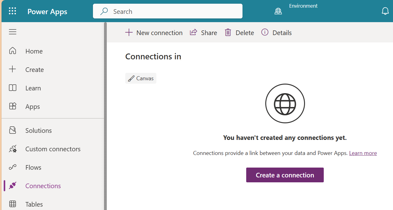
Task: Click the Flows icon in sidebar
Action: point(13,167)
